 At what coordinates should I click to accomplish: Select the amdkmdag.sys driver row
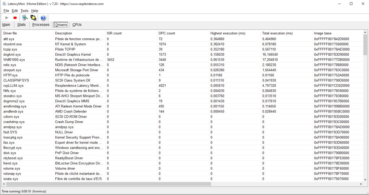(x=182, y=106)
